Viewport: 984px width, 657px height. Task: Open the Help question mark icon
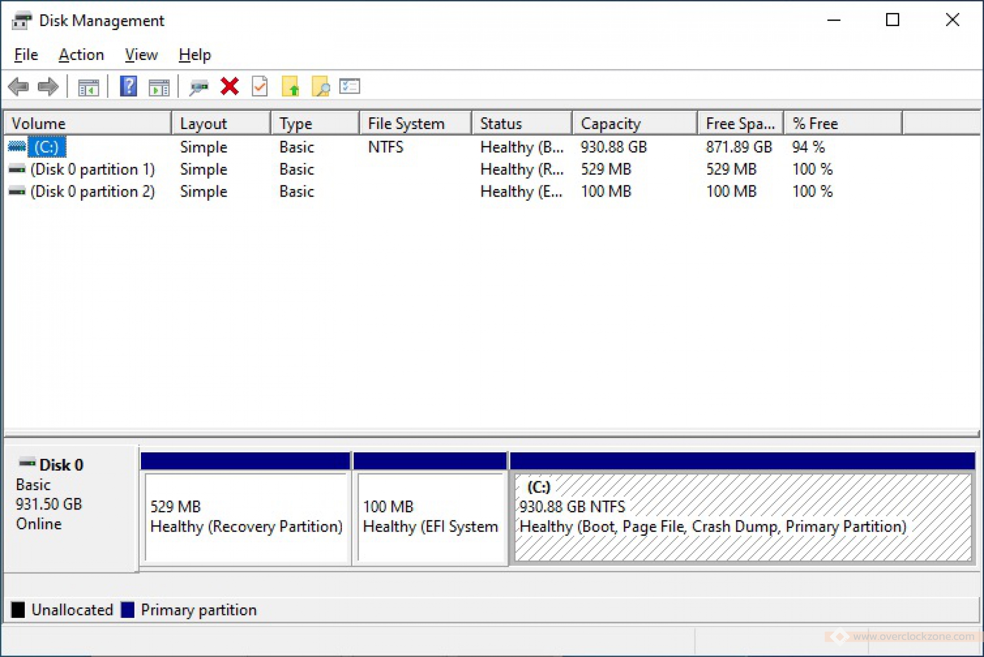click(128, 86)
